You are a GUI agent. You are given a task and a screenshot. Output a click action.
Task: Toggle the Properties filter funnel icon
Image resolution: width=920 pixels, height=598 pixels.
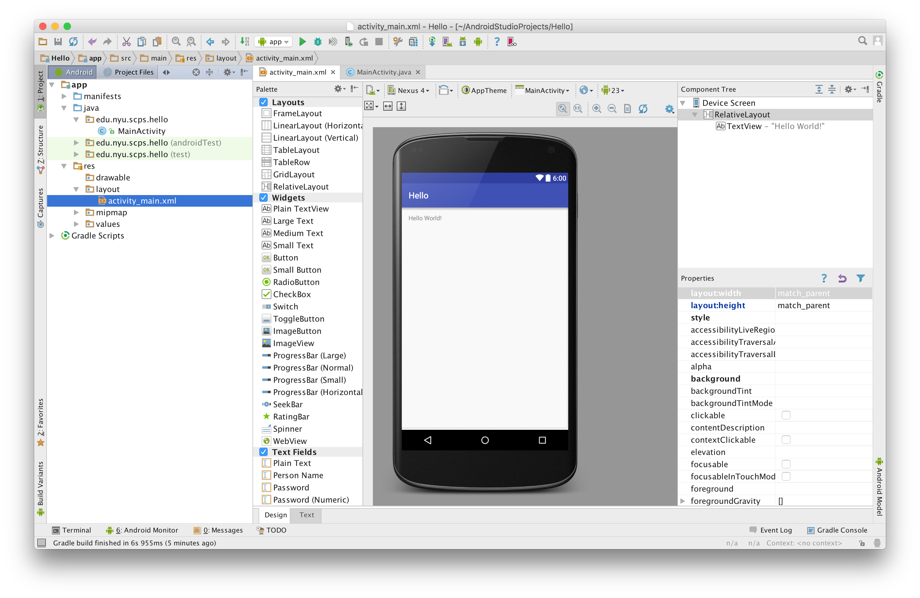click(x=860, y=278)
